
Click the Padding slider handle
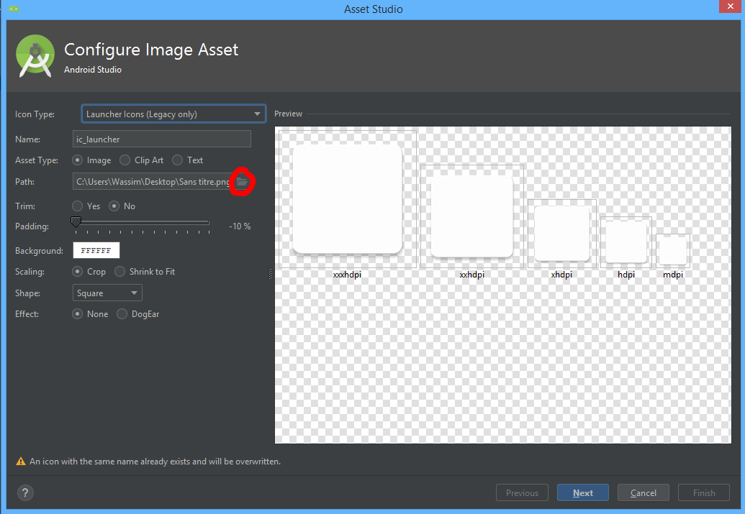click(76, 222)
